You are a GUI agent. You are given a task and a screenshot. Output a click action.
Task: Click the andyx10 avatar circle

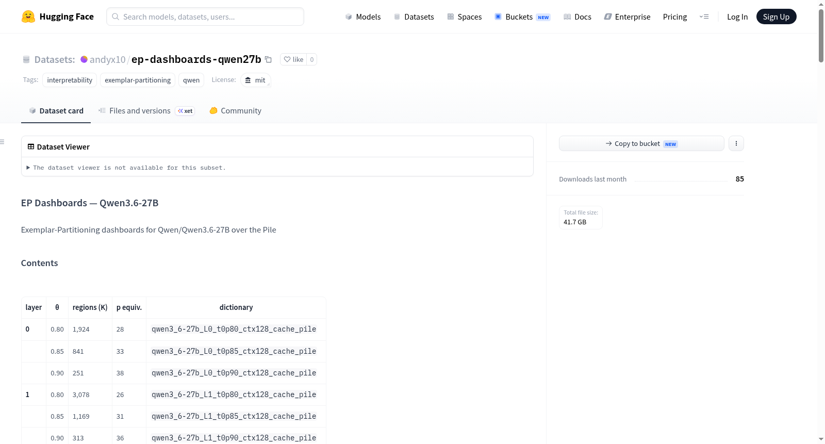coord(84,59)
